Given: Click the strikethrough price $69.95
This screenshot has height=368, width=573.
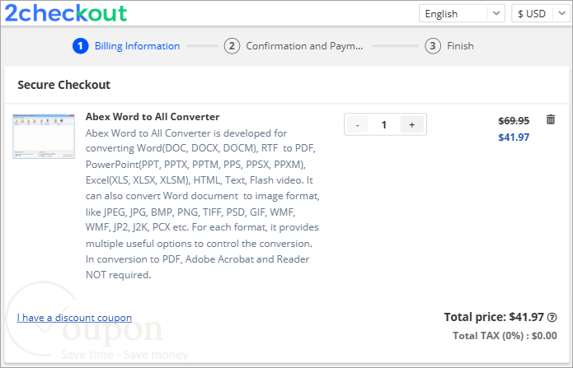Looking at the screenshot, I should (x=514, y=121).
